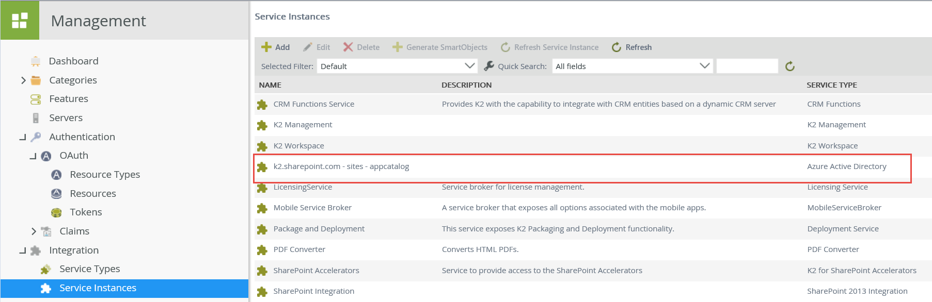Screen dimensions: 932x302
Task: Expand the Claims tree node
Action: point(34,231)
